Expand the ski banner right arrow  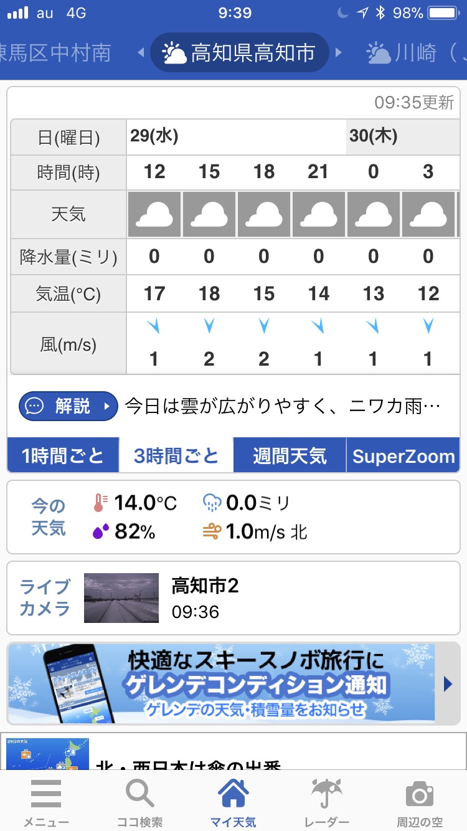447,684
